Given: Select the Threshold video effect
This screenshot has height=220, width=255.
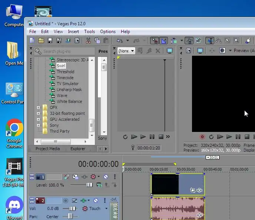Looking at the screenshot, I should point(65,72).
